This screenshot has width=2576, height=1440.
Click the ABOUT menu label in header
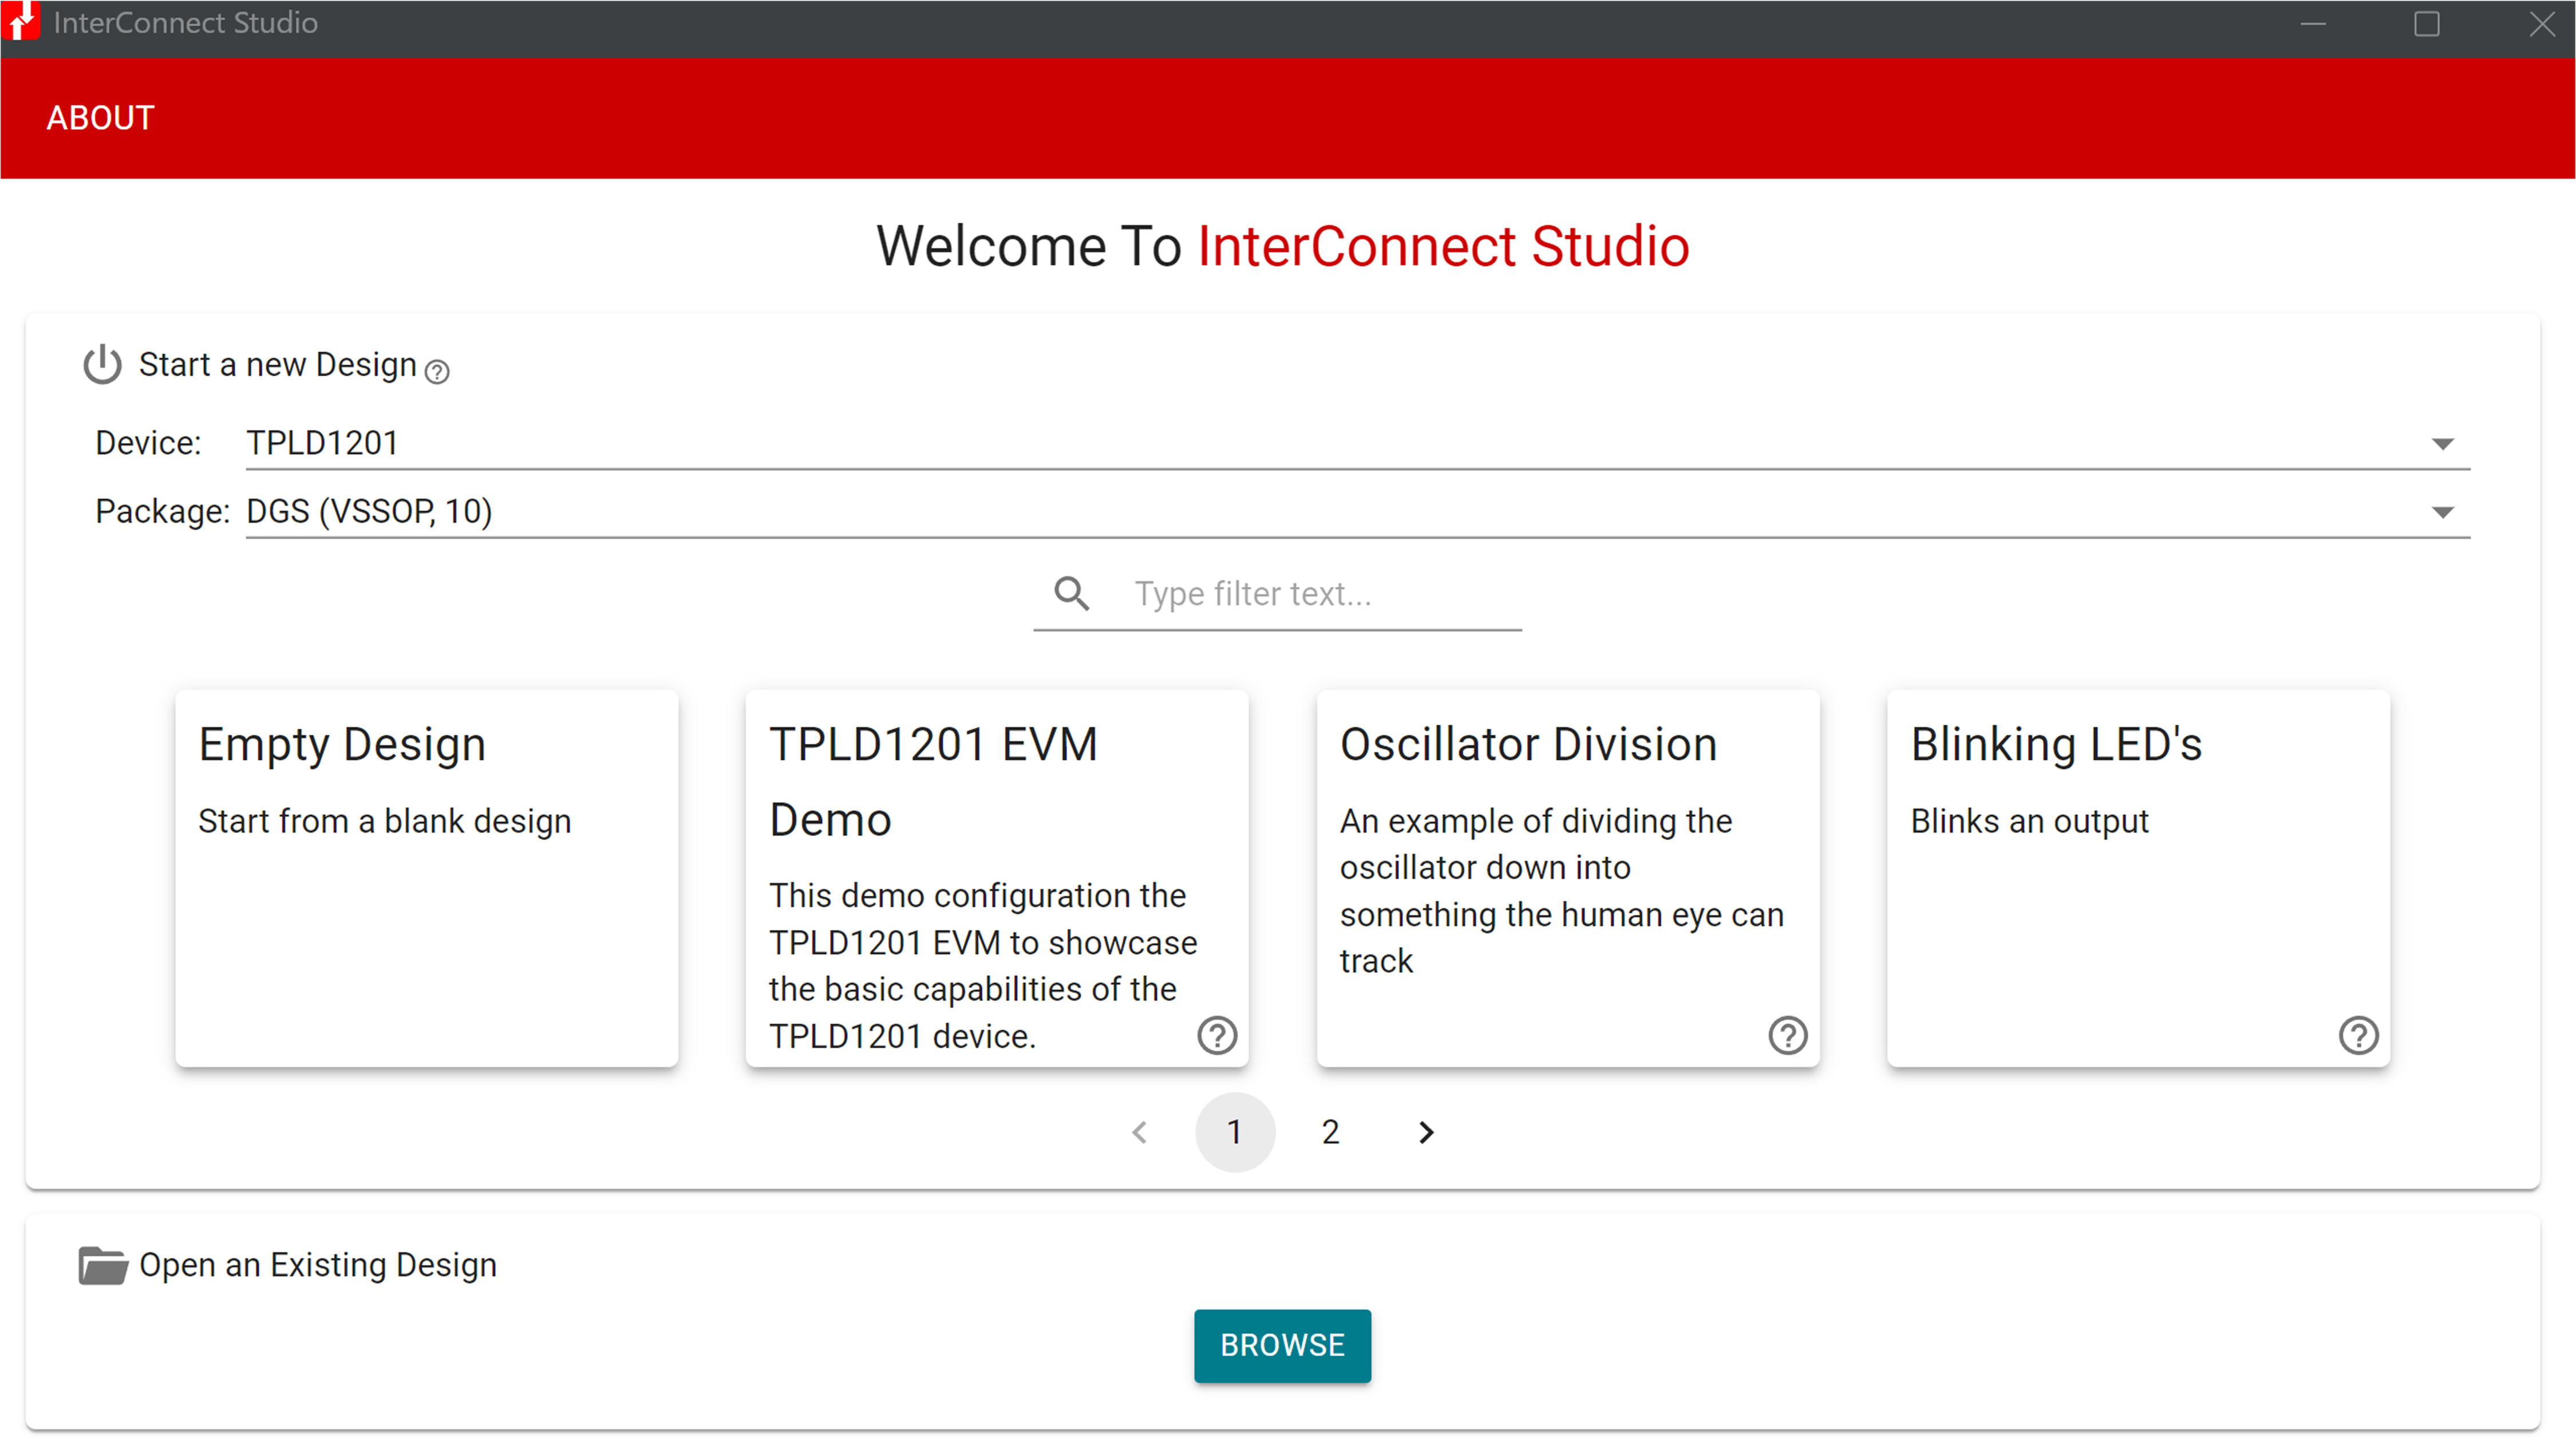point(101,117)
